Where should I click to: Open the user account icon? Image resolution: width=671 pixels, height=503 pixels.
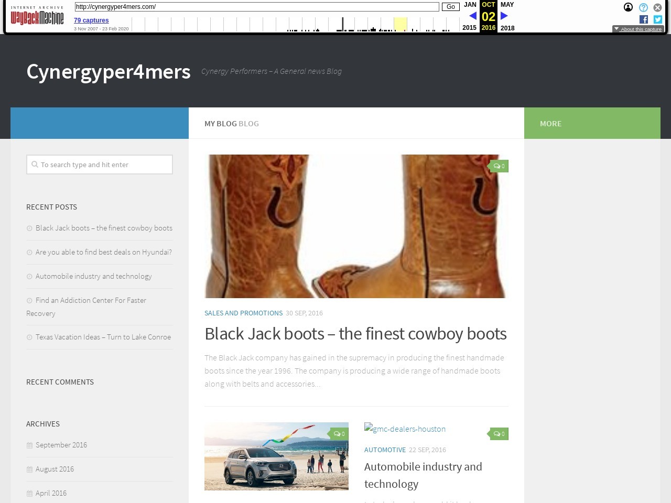coord(628,7)
